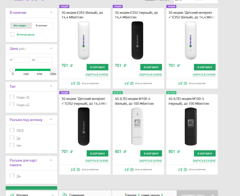Click the right handle of the price slider
The height and width of the screenshot is (196, 240).
(x=53, y=70)
